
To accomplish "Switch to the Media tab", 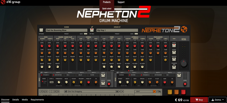I will (x=25, y=100).
